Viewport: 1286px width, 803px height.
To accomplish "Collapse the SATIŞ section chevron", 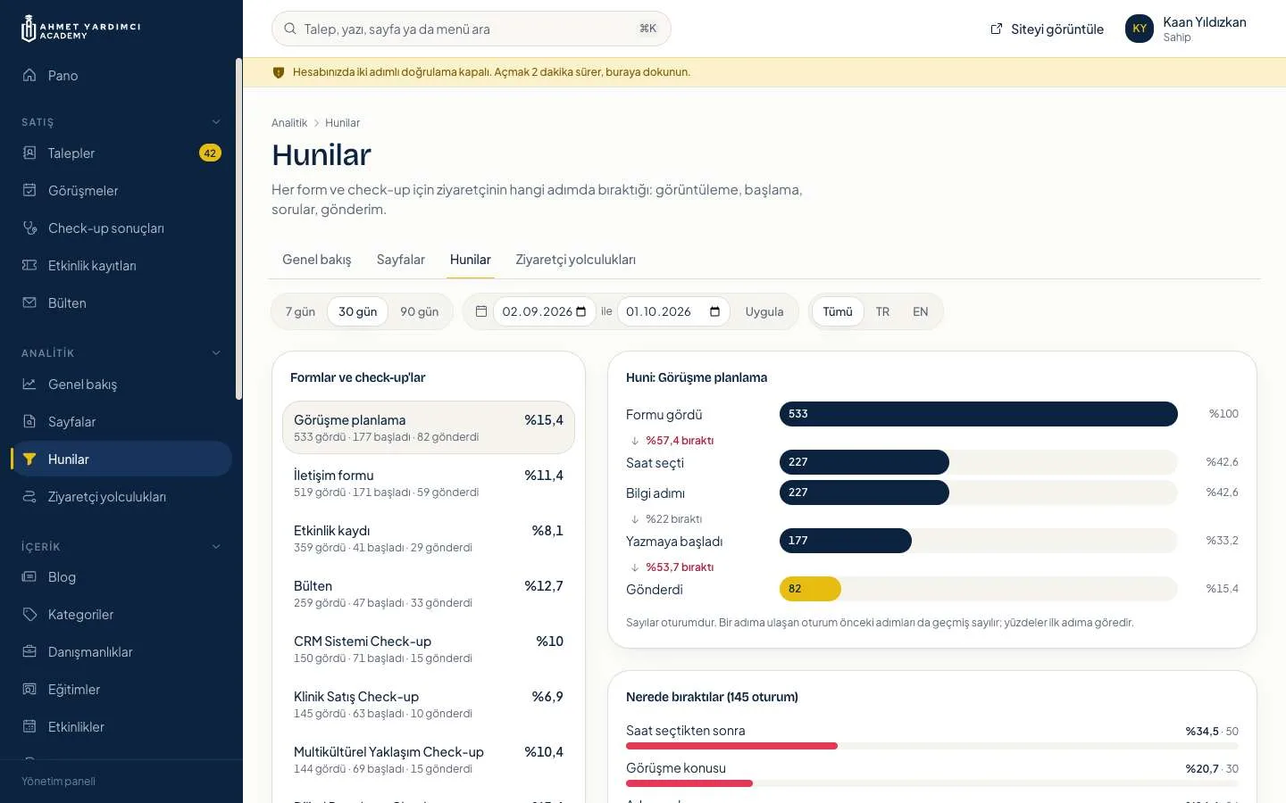I will pos(216,122).
